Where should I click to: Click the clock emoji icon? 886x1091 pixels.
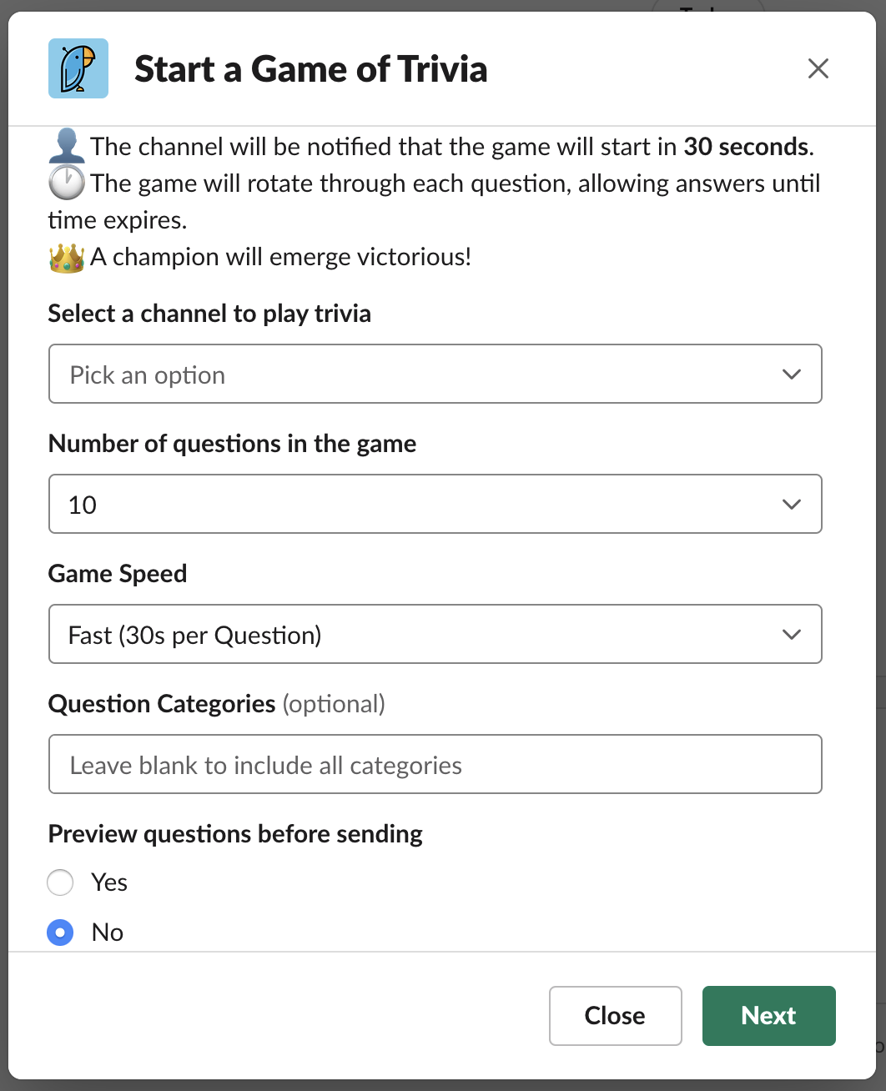67,183
